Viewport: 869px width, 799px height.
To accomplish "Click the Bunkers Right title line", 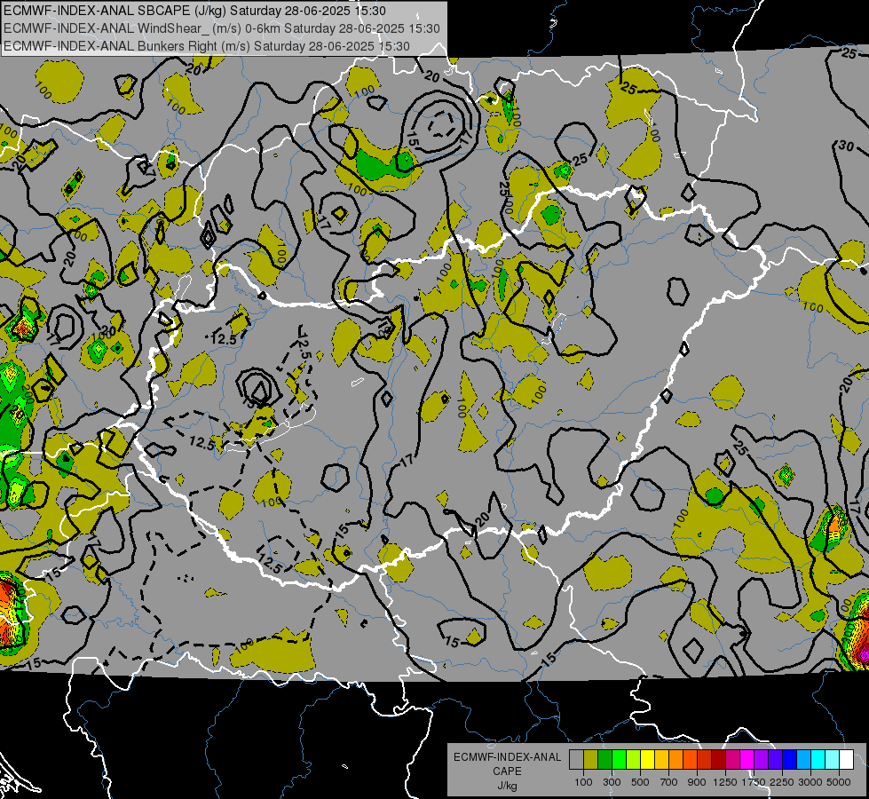I will point(207,46).
